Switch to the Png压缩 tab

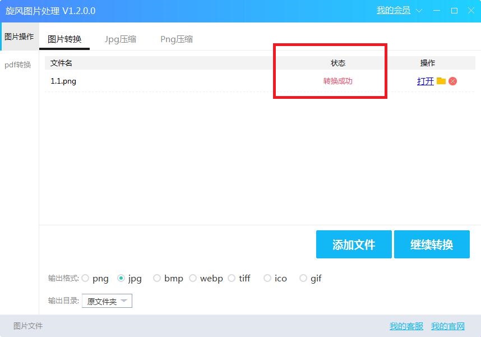(177, 39)
